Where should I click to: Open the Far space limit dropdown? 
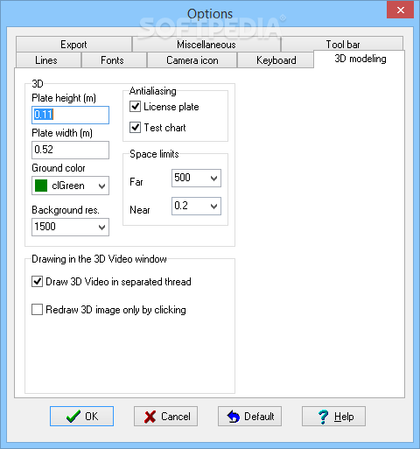[x=213, y=178]
